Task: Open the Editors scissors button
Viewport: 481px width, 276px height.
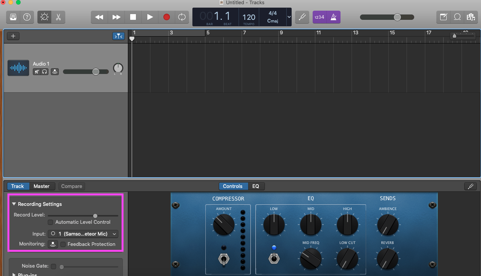Action: click(x=58, y=17)
